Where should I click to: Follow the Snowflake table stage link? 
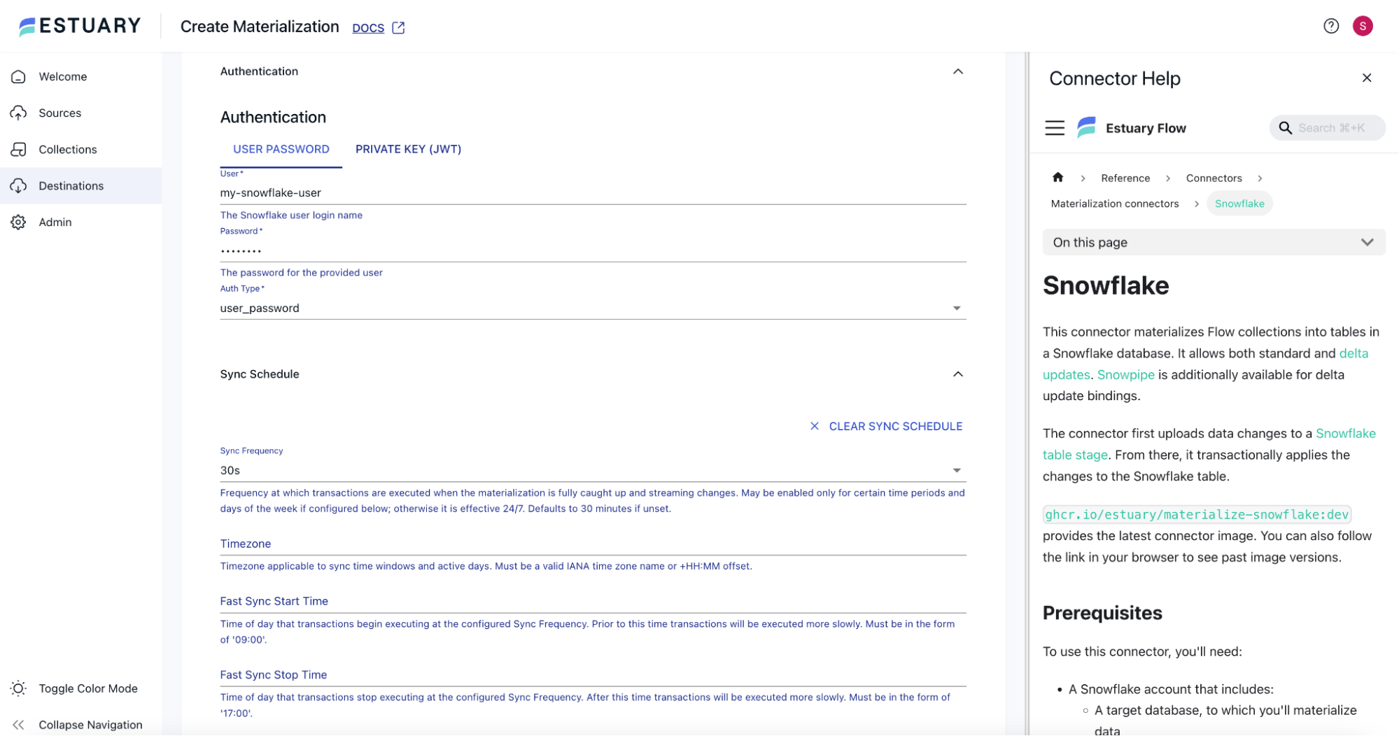tap(1345, 434)
